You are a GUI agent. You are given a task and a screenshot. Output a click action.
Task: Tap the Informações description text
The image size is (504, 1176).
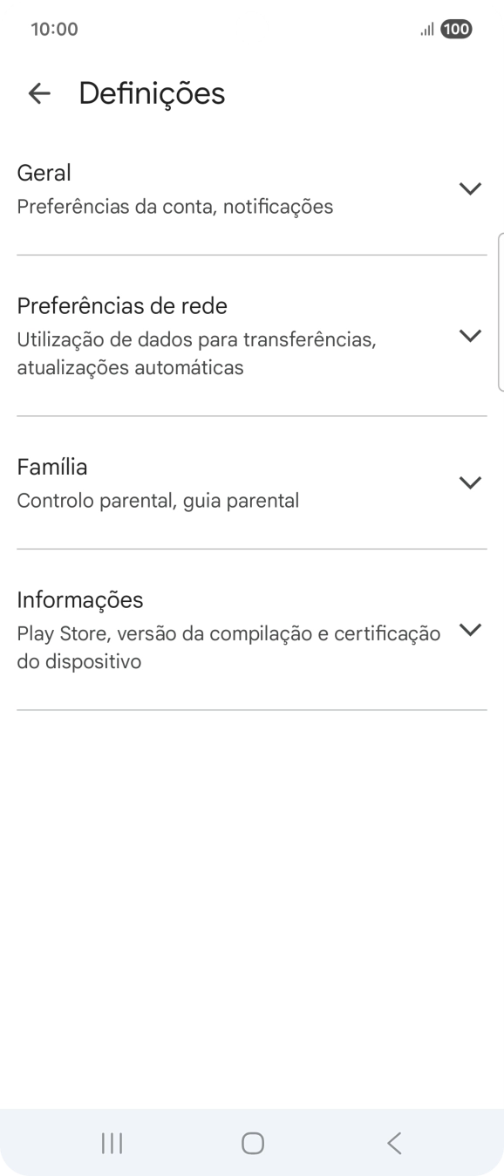pyautogui.click(x=229, y=646)
